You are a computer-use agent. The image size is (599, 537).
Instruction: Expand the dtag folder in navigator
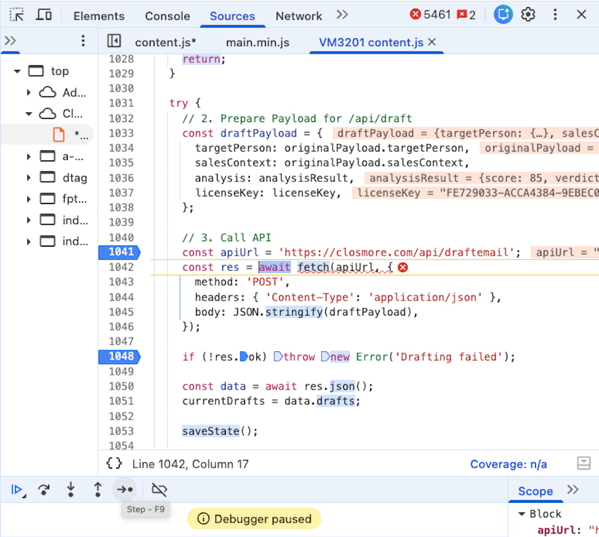28,178
